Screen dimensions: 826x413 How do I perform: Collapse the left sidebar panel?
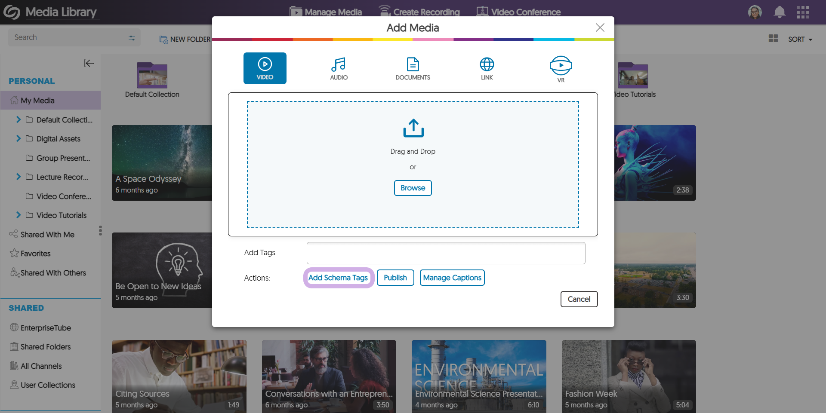click(x=89, y=63)
